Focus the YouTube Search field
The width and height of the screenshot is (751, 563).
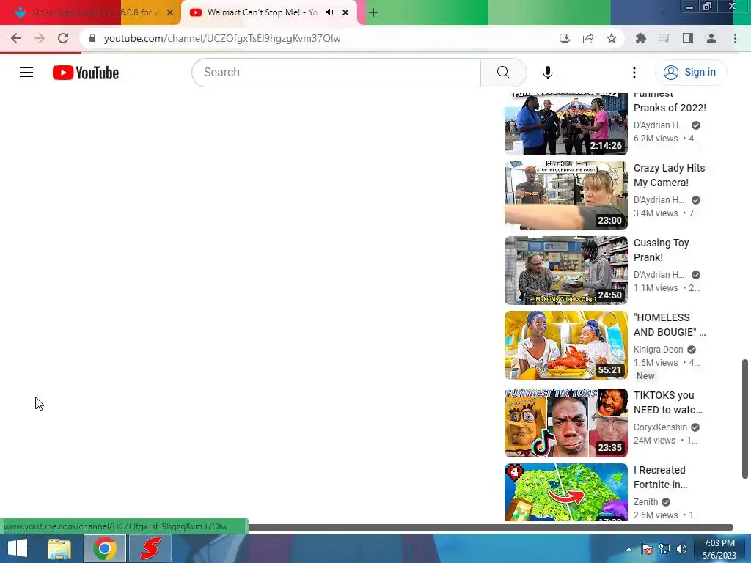(336, 73)
